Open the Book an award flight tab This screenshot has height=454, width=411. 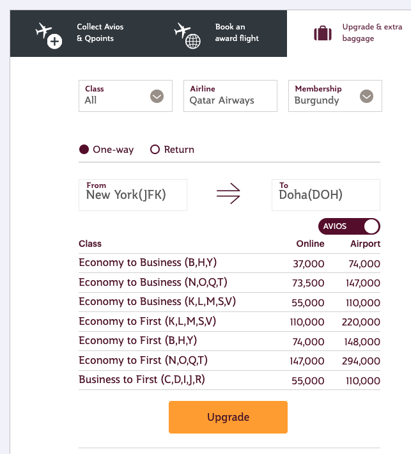pyautogui.click(x=237, y=33)
